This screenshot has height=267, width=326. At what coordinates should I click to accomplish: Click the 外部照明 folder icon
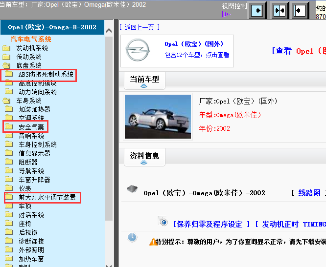[9, 249]
